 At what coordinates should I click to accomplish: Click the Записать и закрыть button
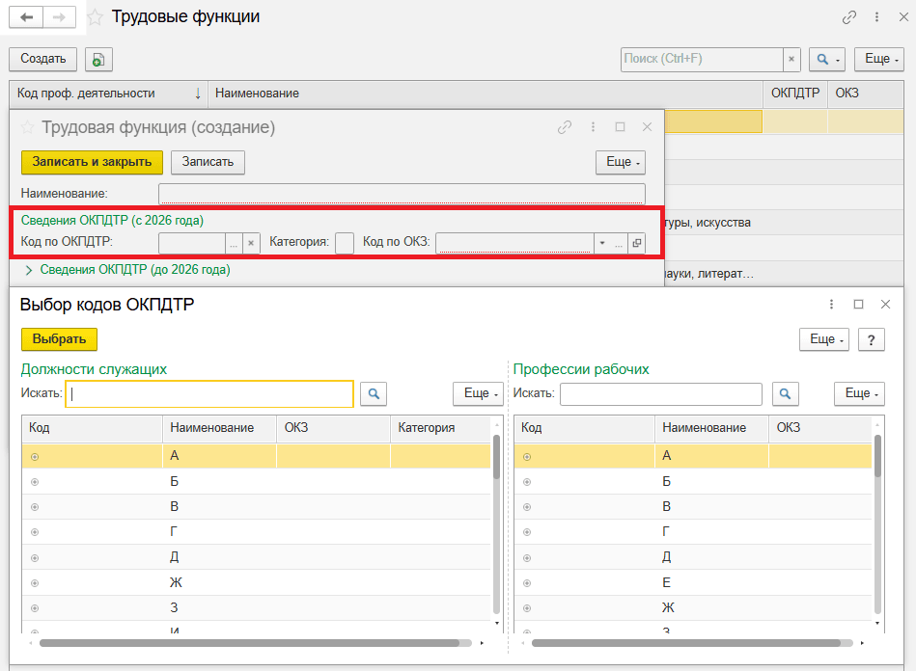click(x=92, y=162)
